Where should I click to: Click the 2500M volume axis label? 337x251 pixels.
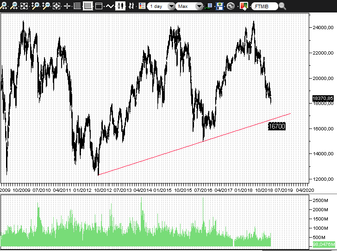tap(320, 200)
